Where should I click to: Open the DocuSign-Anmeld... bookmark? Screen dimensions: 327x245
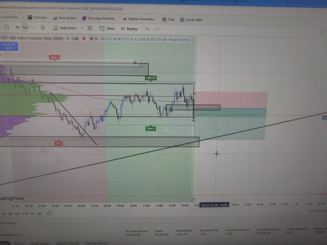[x=98, y=19]
